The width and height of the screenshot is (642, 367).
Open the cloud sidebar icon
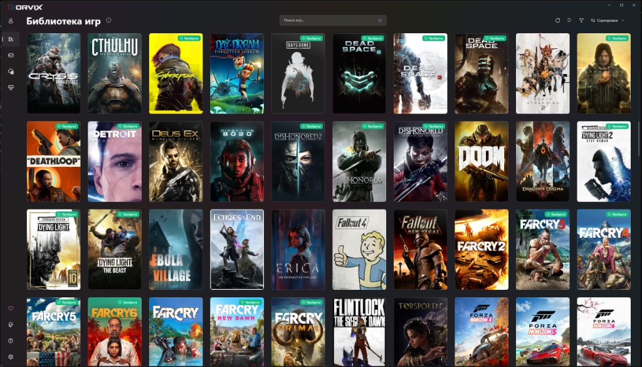tap(11, 72)
